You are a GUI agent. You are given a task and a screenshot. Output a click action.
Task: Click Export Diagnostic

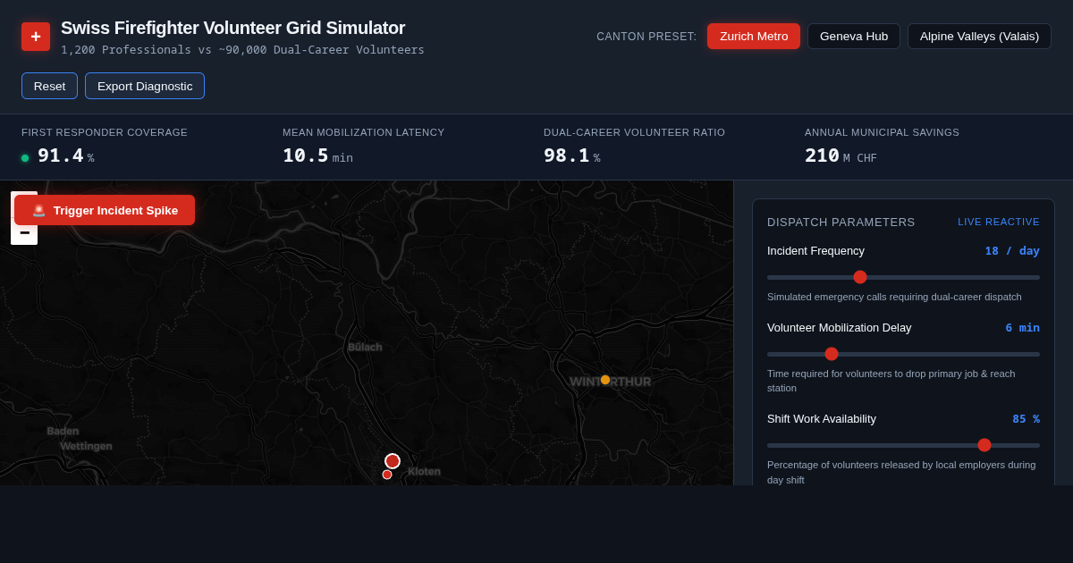click(x=145, y=86)
